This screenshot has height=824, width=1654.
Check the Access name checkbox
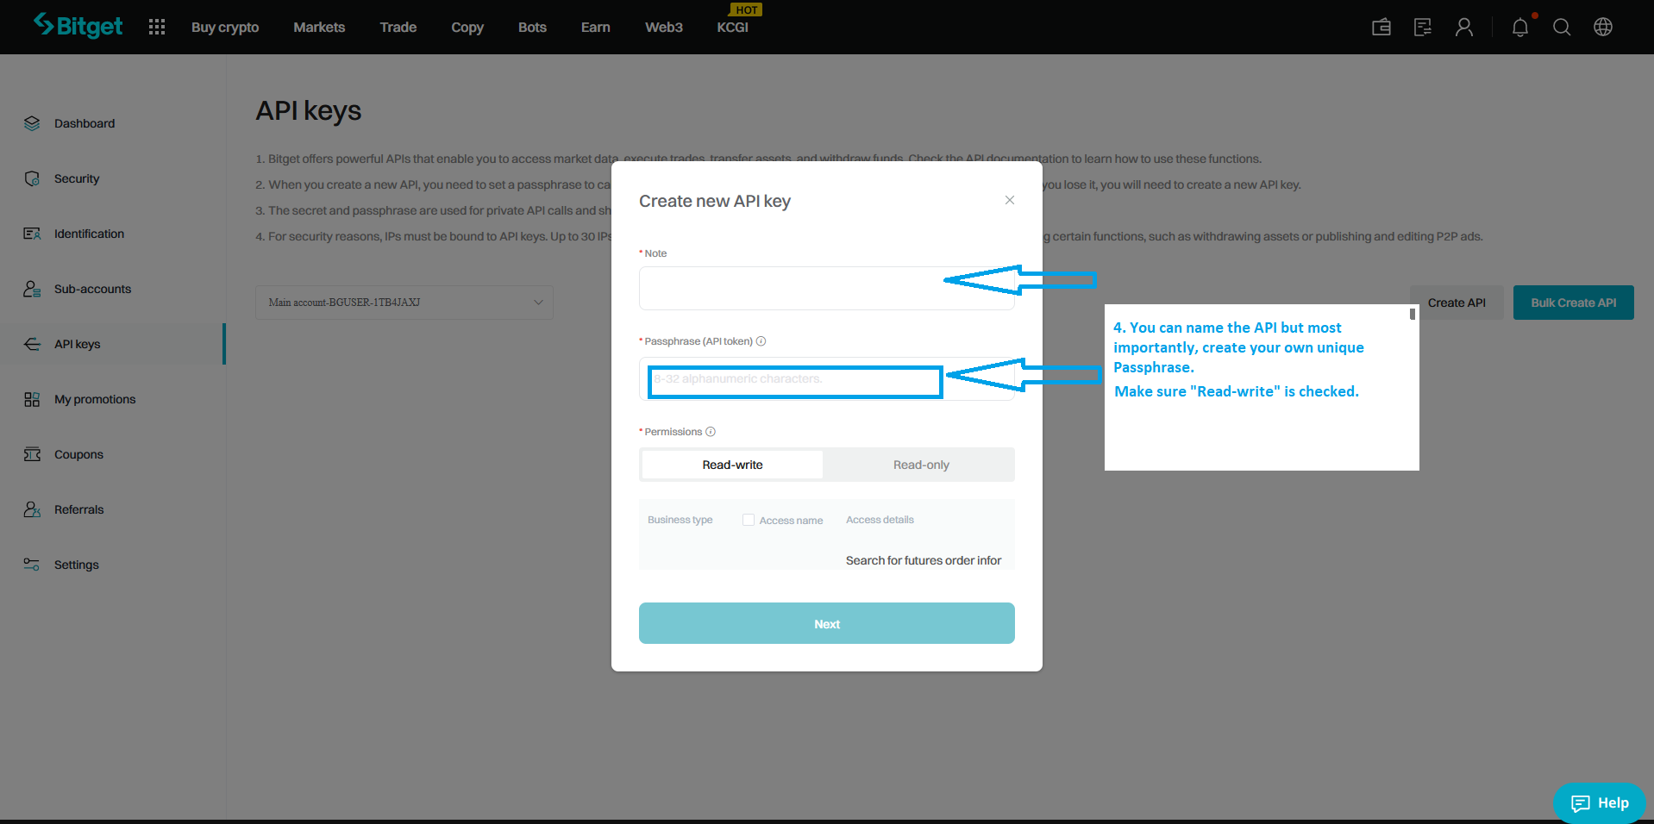click(x=749, y=520)
